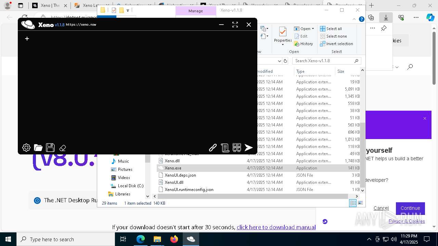This screenshot has width=438, height=246.
Task: Open Copilot icon in Edge
Action: 430,17
